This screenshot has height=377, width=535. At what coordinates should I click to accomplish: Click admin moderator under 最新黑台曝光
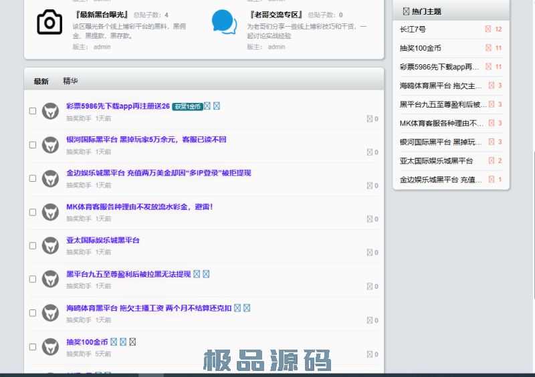(x=102, y=47)
